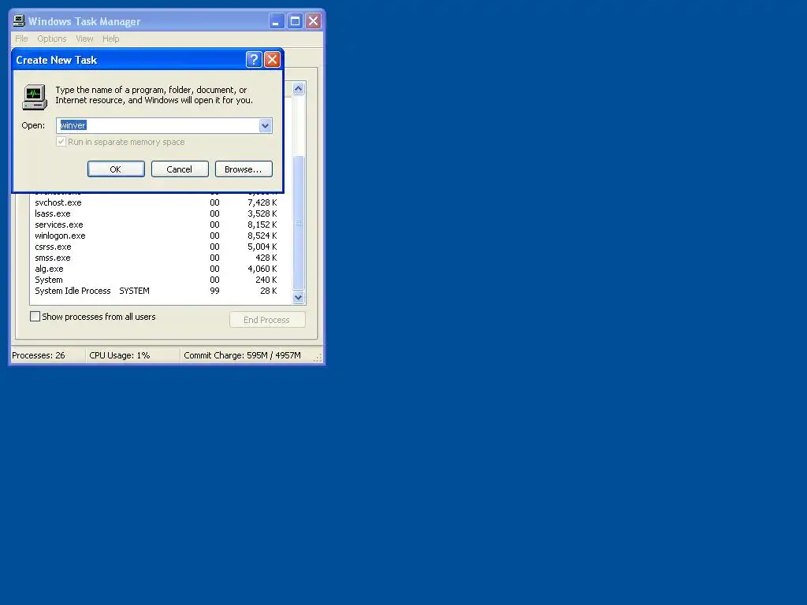Image resolution: width=807 pixels, height=605 pixels.
Task: Click OK to run winver
Action: (x=116, y=169)
